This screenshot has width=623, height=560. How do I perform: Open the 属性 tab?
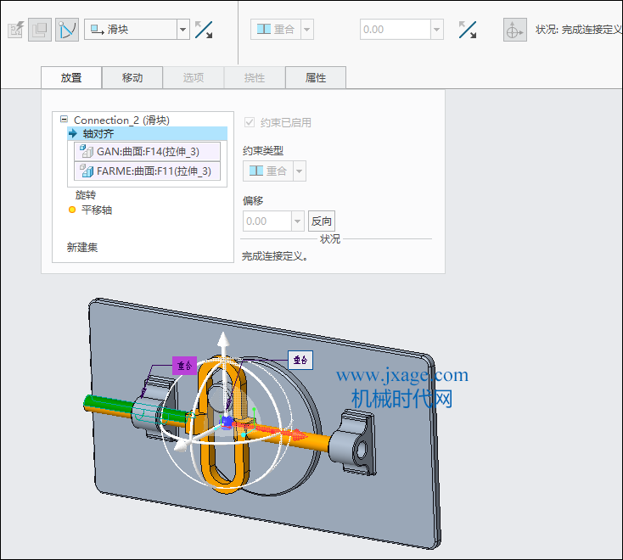point(316,77)
